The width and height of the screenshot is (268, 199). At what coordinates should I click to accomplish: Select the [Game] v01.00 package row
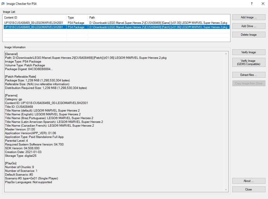117,23
